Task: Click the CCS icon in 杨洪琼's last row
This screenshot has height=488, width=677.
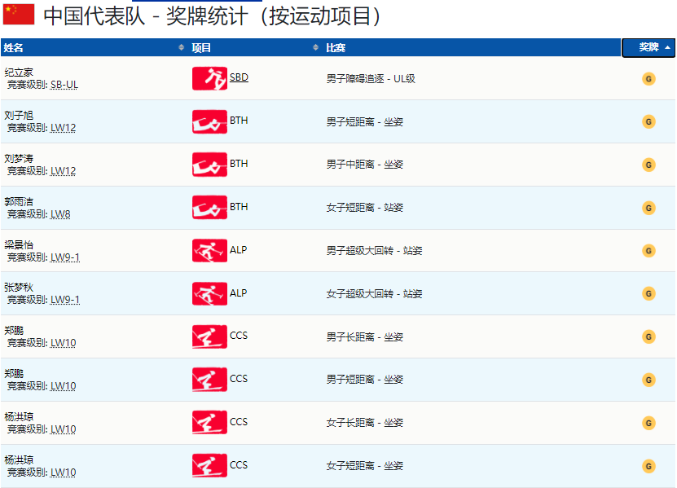Action: pyautogui.click(x=209, y=465)
